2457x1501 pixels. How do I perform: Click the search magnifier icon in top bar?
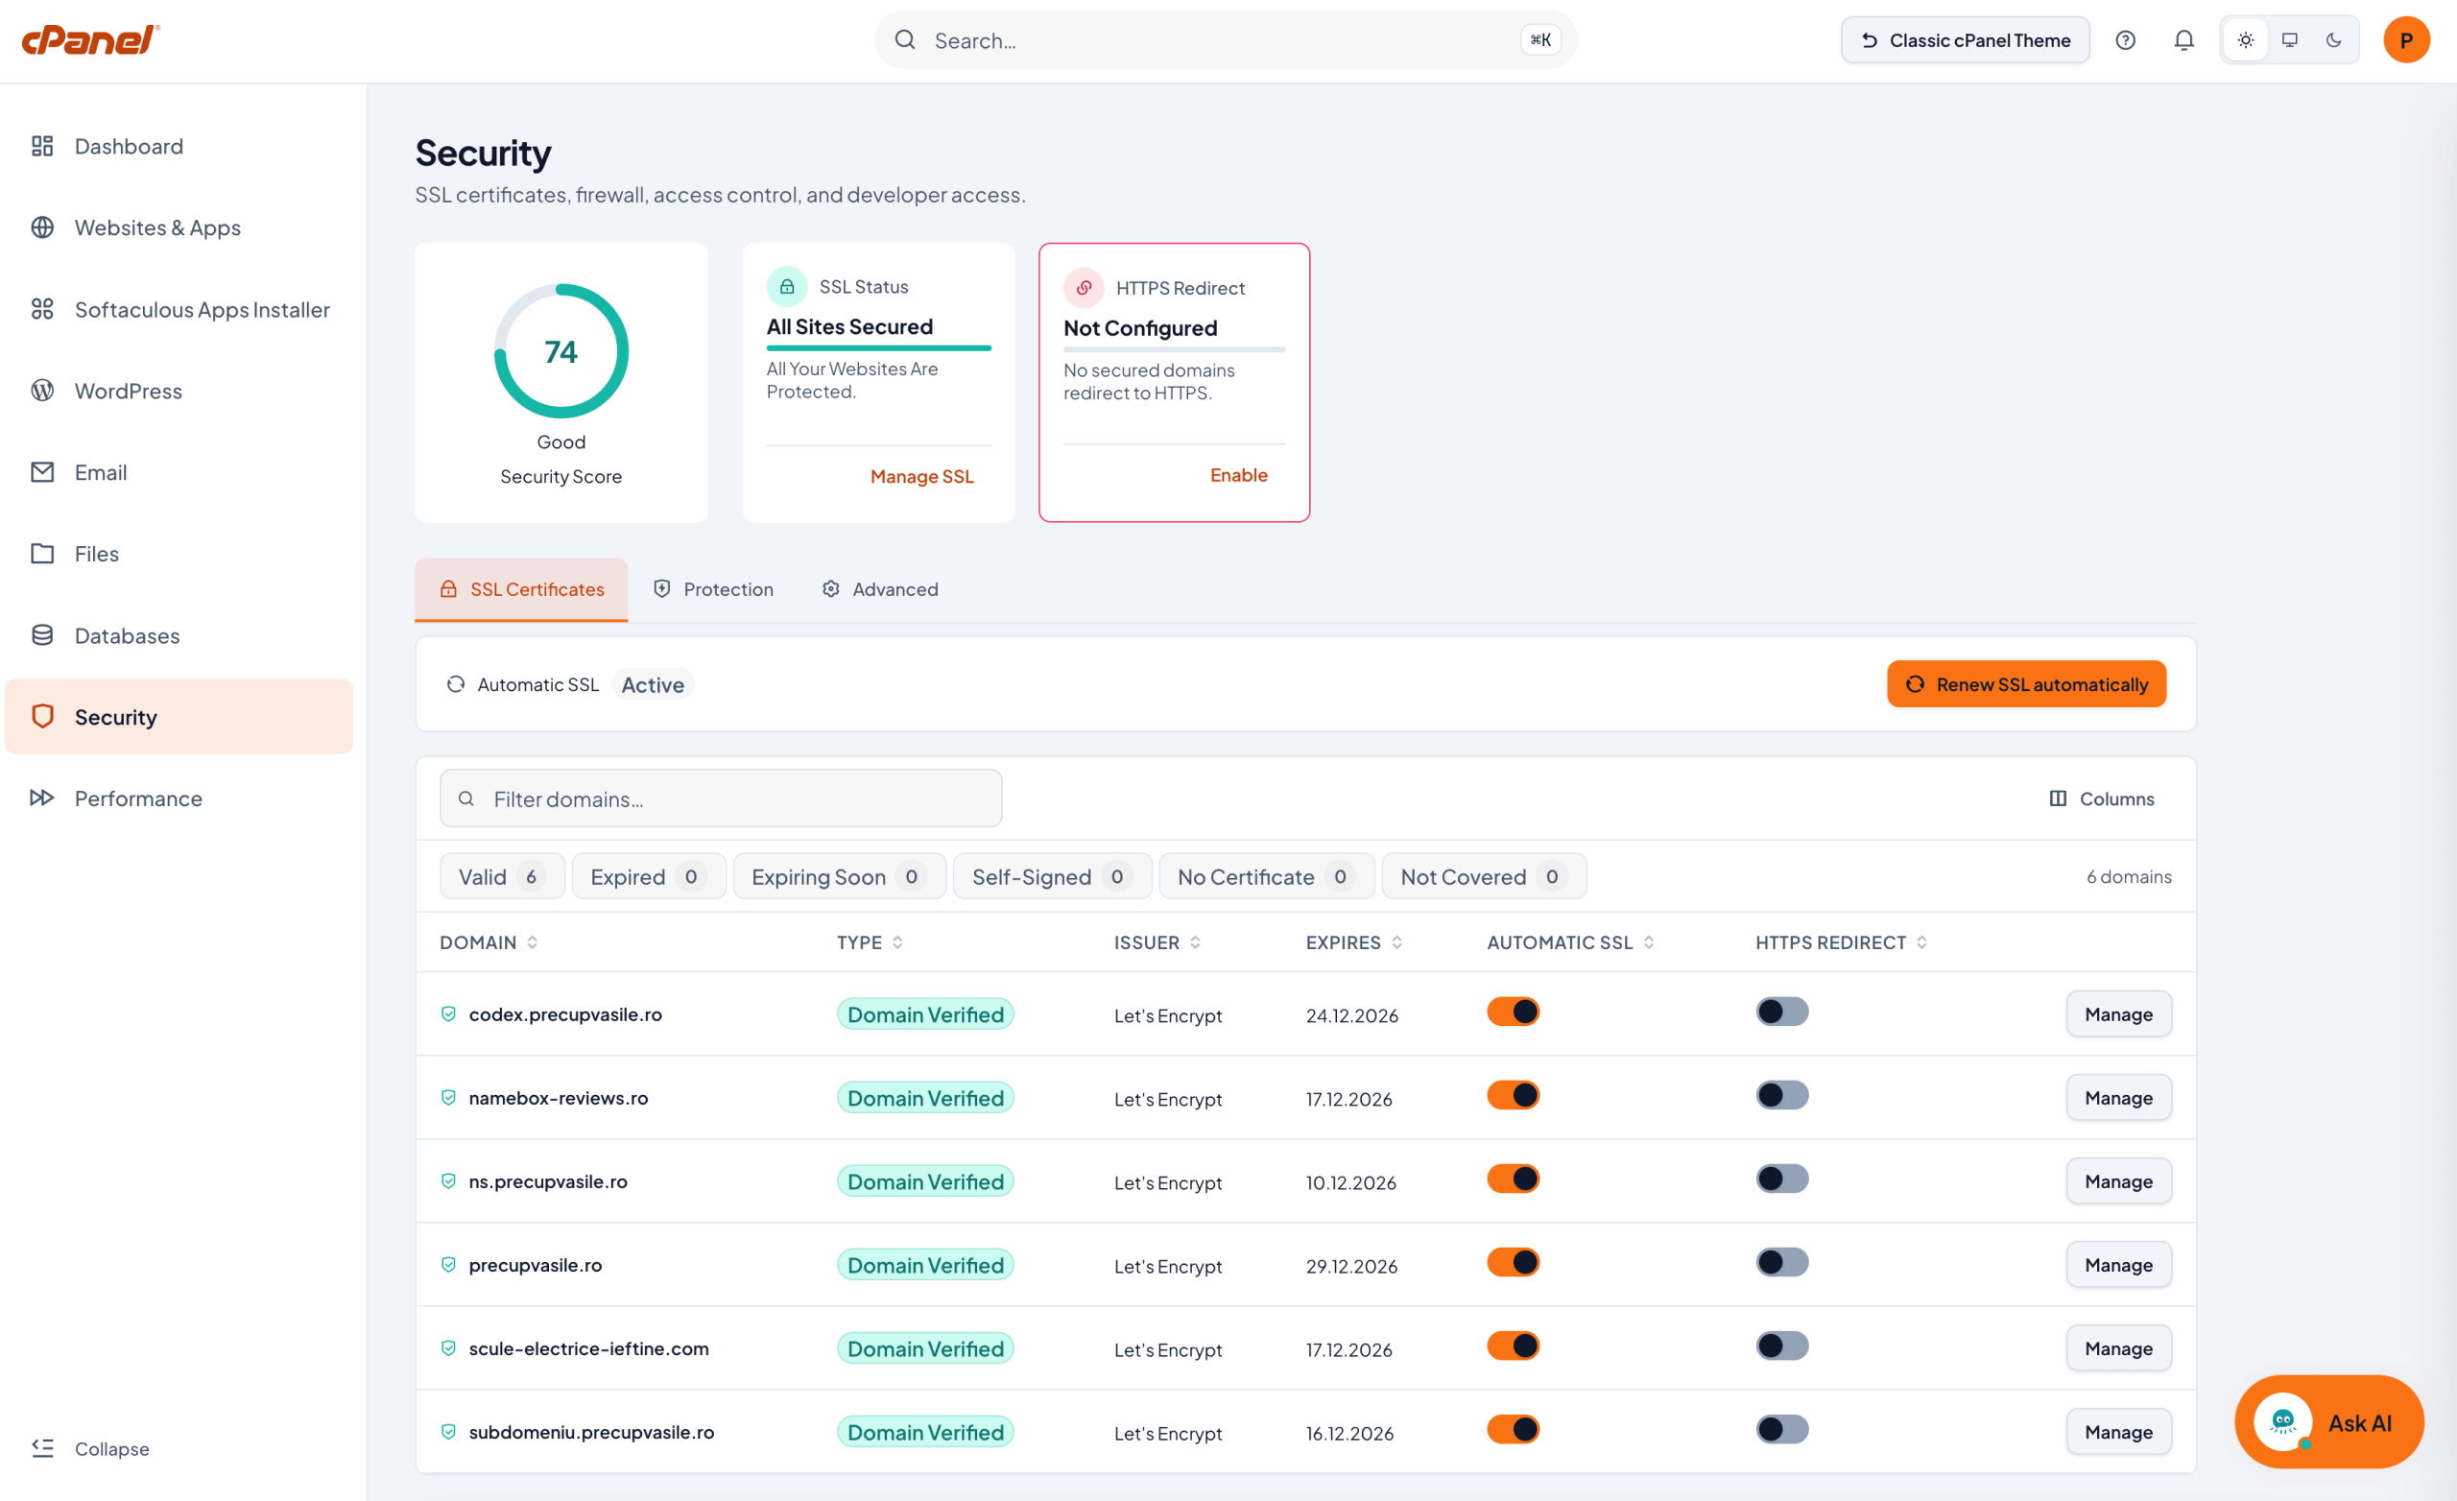(x=904, y=40)
